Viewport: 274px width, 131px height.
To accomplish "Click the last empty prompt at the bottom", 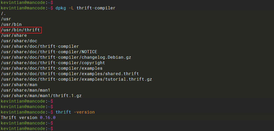I will pyautogui.click(x=27, y=128).
